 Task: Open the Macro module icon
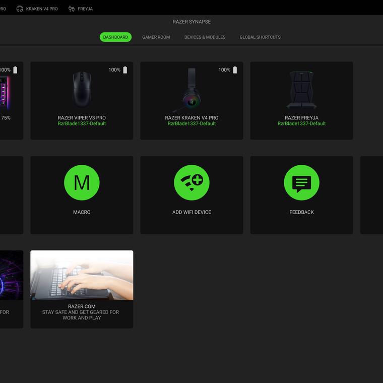coord(82,182)
